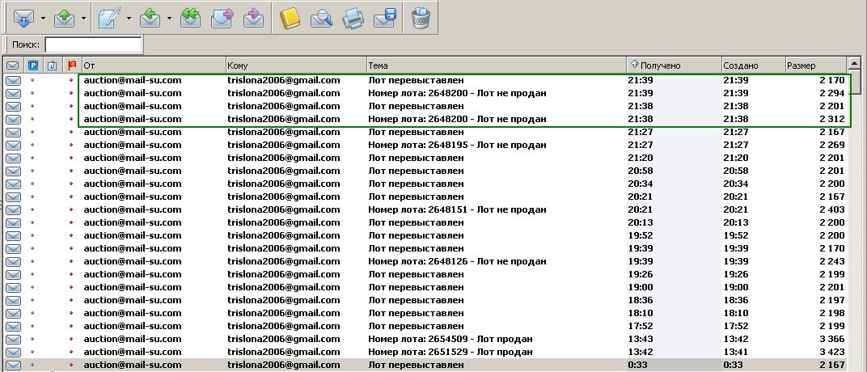Open dropdown arrow next to Get mail

coord(43,18)
